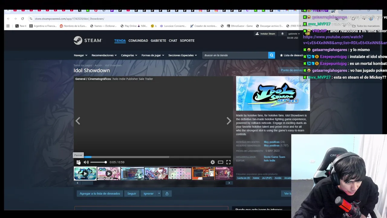Click Todos los juegos breadcrumb
The width and height of the screenshot is (387, 218).
pos(83,65)
